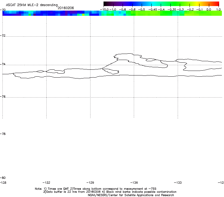Click the -0.8 colorbar label
Viewport: 224px width, 197px height.
[122, 10]
